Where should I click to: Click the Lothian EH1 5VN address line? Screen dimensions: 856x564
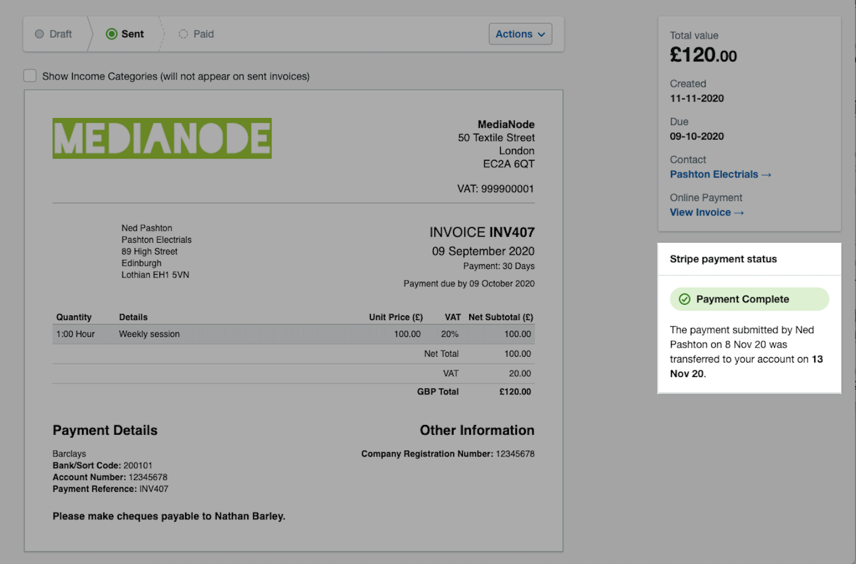coord(155,275)
